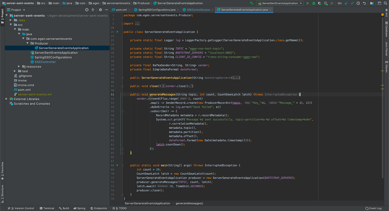389x211 pixels.
Task: Launch the profiler from the toolbar
Action: [325, 3]
